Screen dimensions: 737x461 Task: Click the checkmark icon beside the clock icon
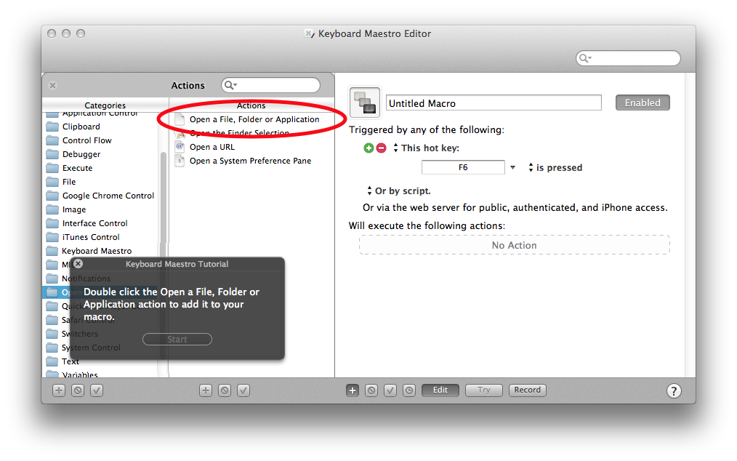390,390
